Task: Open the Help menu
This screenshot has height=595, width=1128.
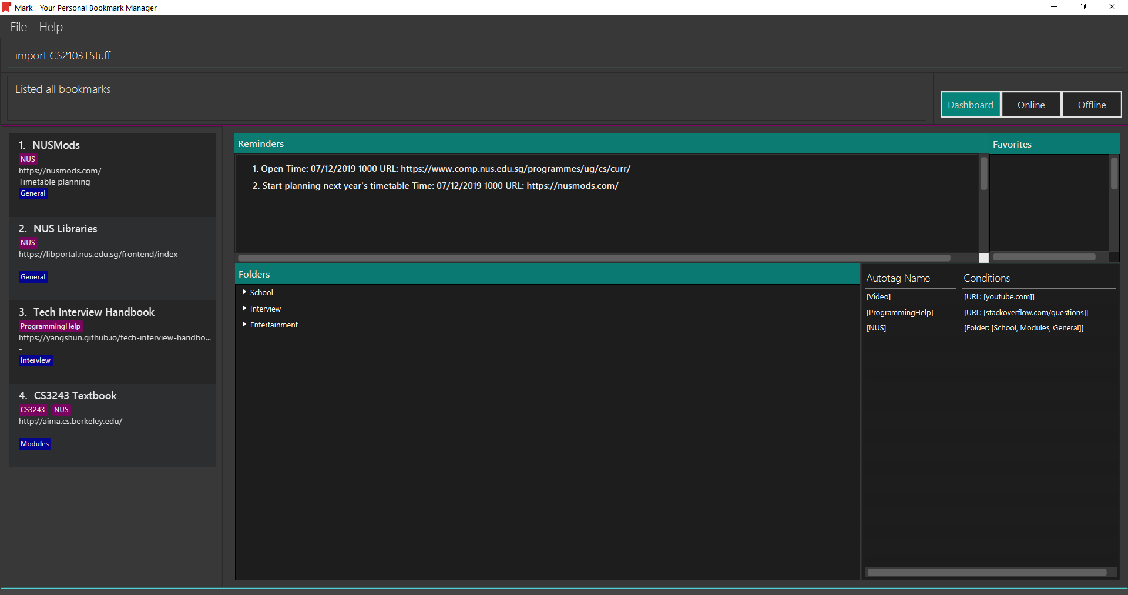Action: tap(51, 27)
